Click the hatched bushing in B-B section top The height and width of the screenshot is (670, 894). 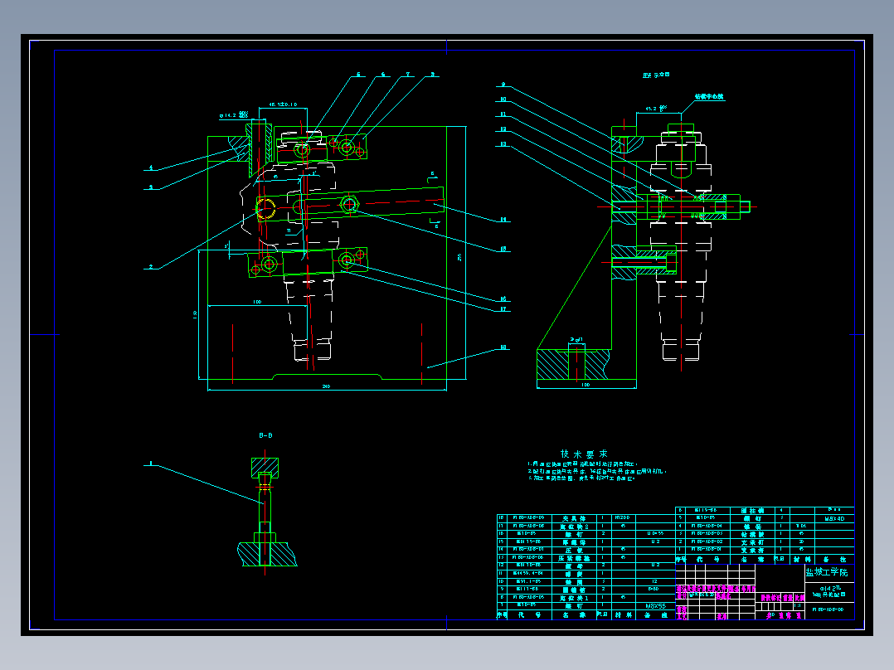click(265, 469)
